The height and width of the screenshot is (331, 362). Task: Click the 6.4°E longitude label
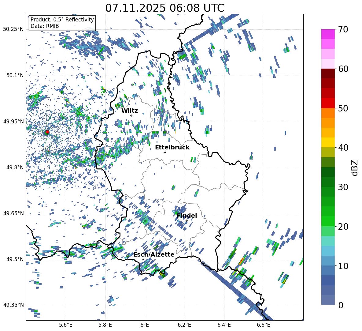(x=224, y=325)
